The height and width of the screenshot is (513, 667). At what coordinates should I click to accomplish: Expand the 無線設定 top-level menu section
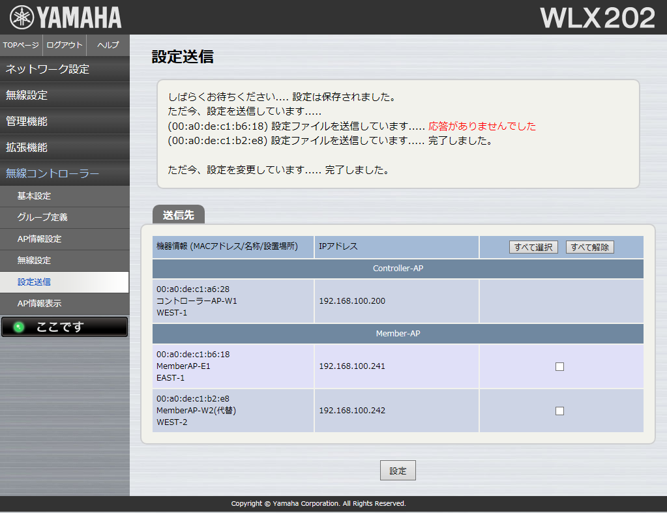65,95
